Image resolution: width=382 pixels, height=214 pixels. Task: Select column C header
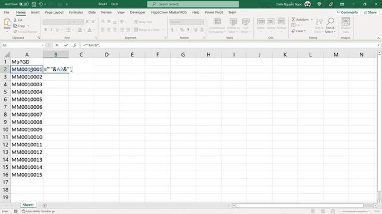coord(81,55)
